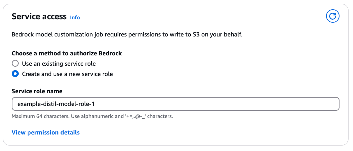Open the Info link beside Service access
The width and height of the screenshot is (353, 151).
(75, 17)
